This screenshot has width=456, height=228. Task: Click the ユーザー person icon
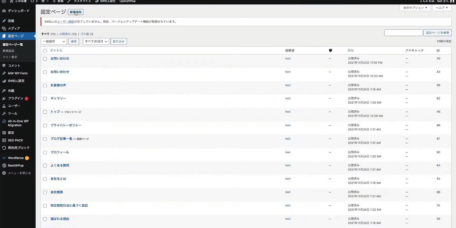tap(4, 106)
